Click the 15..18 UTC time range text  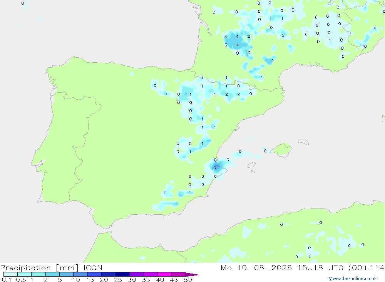(x=310, y=267)
